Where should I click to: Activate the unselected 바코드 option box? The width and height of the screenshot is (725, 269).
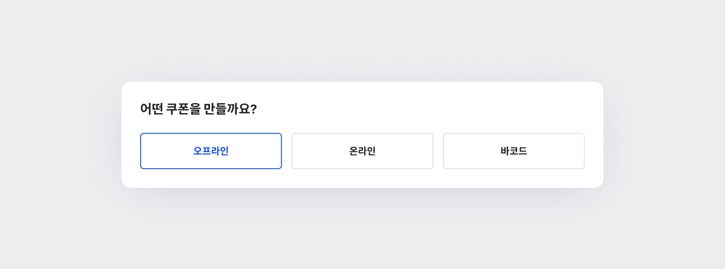click(x=514, y=151)
